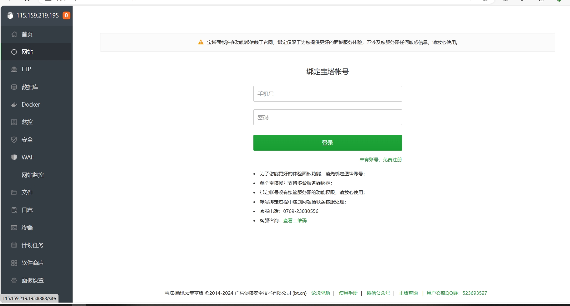Open the 网站 menu item
The width and height of the screenshot is (570, 306).
(x=36, y=52)
